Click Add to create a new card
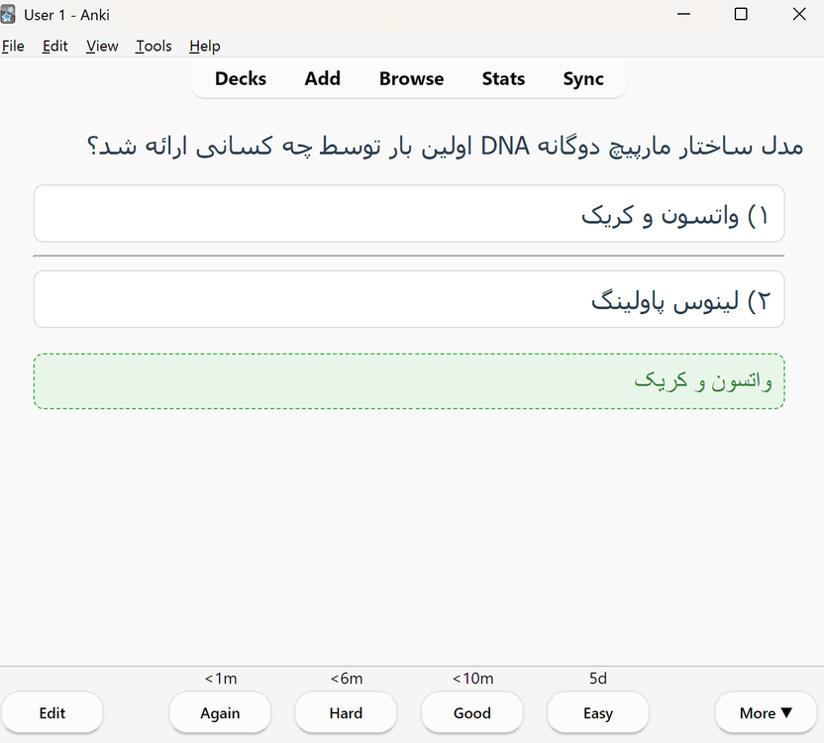This screenshot has width=824, height=743. [323, 79]
